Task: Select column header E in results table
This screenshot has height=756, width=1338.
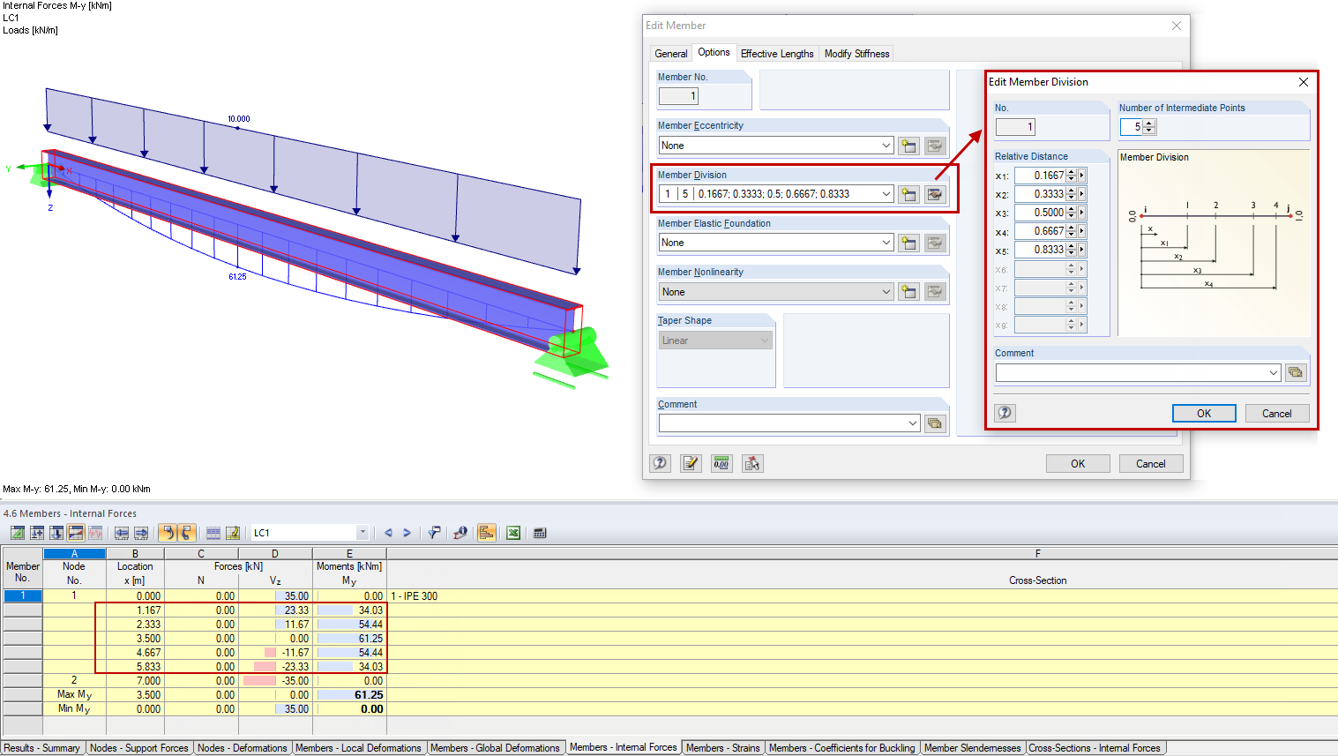Action: click(349, 554)
